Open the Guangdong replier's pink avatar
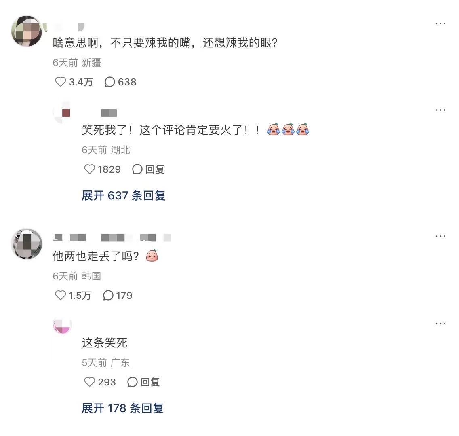 pyautogui.click(x=62, y=326)
